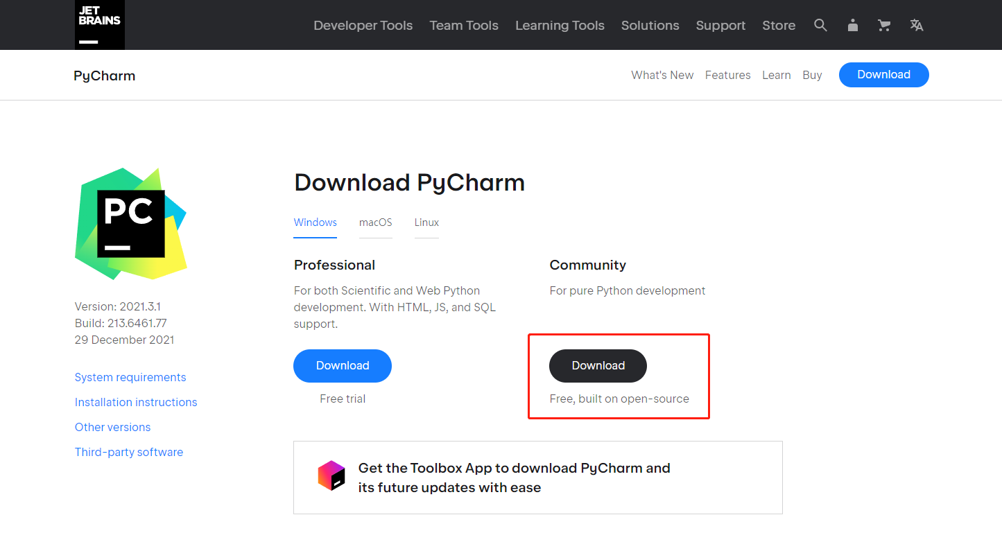The height and width of the screenshot is (533, 1002).
Task: Open Other versions link
Action: coord(112,427)
